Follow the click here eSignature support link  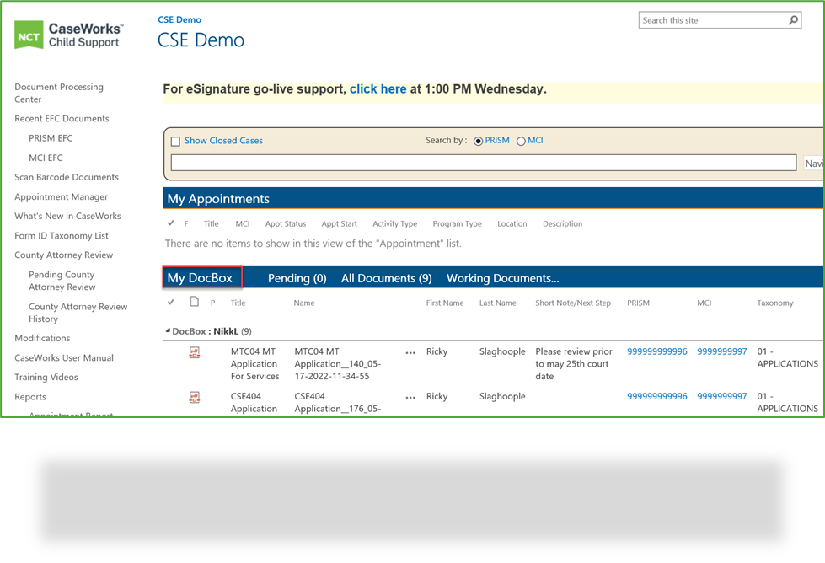pyautogui.click(x=378, y=88)
